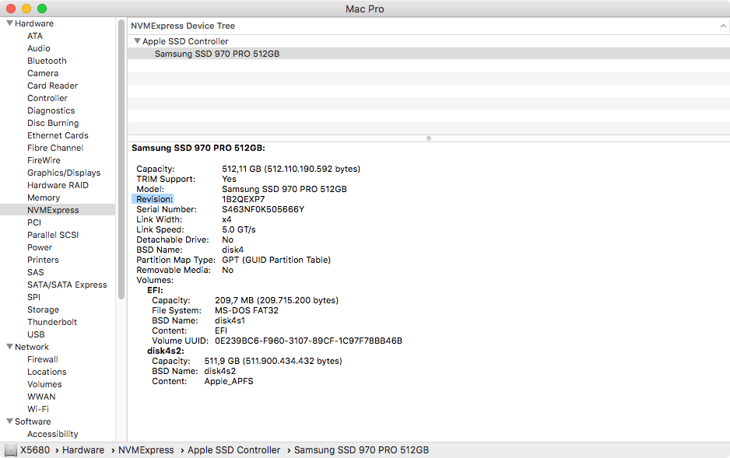
Task: Open the Bluetooth hardware entry
Action: (47, 61)
